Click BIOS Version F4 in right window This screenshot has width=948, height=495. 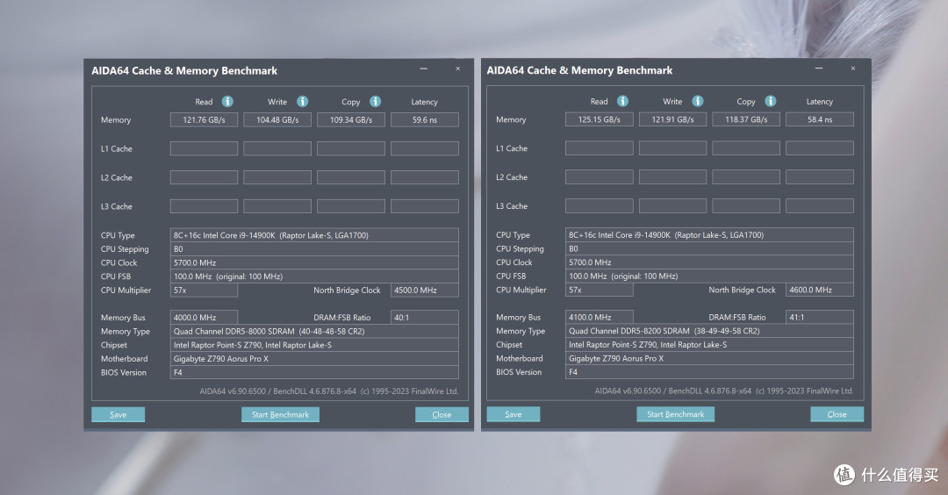[710, 372]
